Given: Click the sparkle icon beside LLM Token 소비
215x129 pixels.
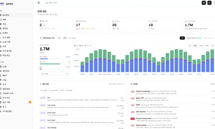Looking at the screenshot, I should (x=41, y=38).
